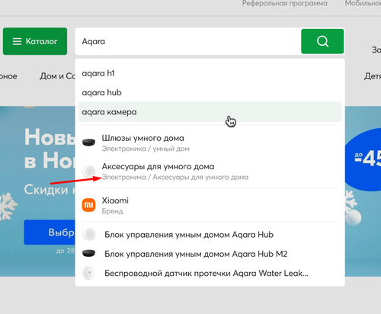The image size is (381, 314).
Task: Click the green magnifier search button
Action: coord(322,41)
